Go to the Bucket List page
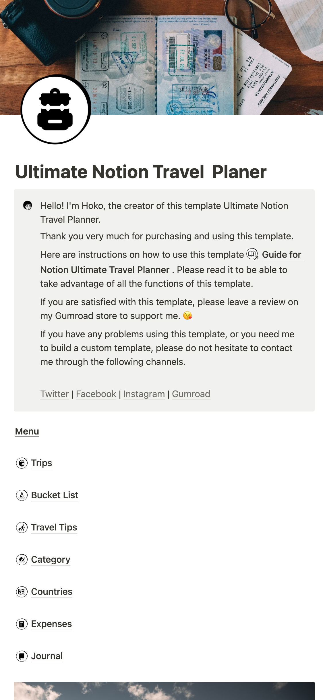This screenshot has width=323, height=700. [x=55, y=495]
